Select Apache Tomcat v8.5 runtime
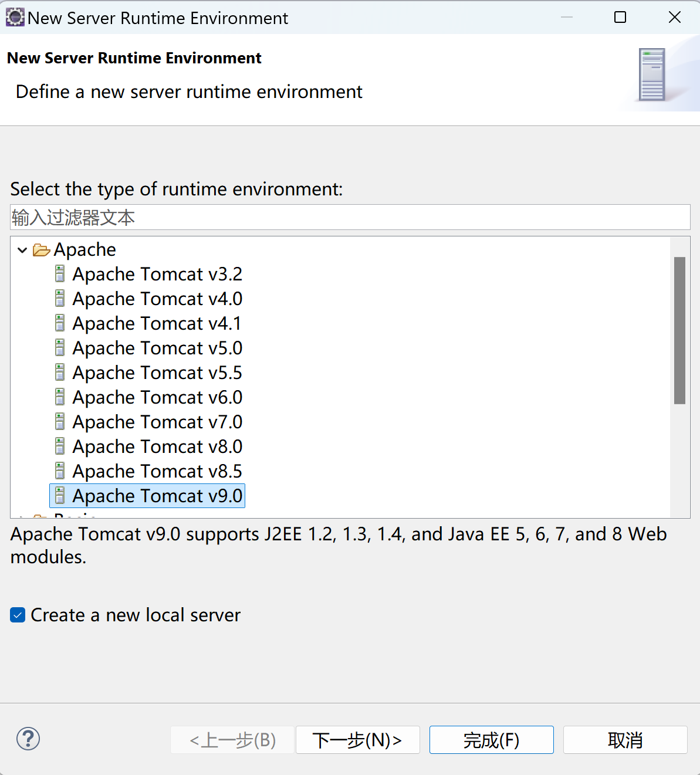Screen dimensions: 700x775 [x=157, y=471]
